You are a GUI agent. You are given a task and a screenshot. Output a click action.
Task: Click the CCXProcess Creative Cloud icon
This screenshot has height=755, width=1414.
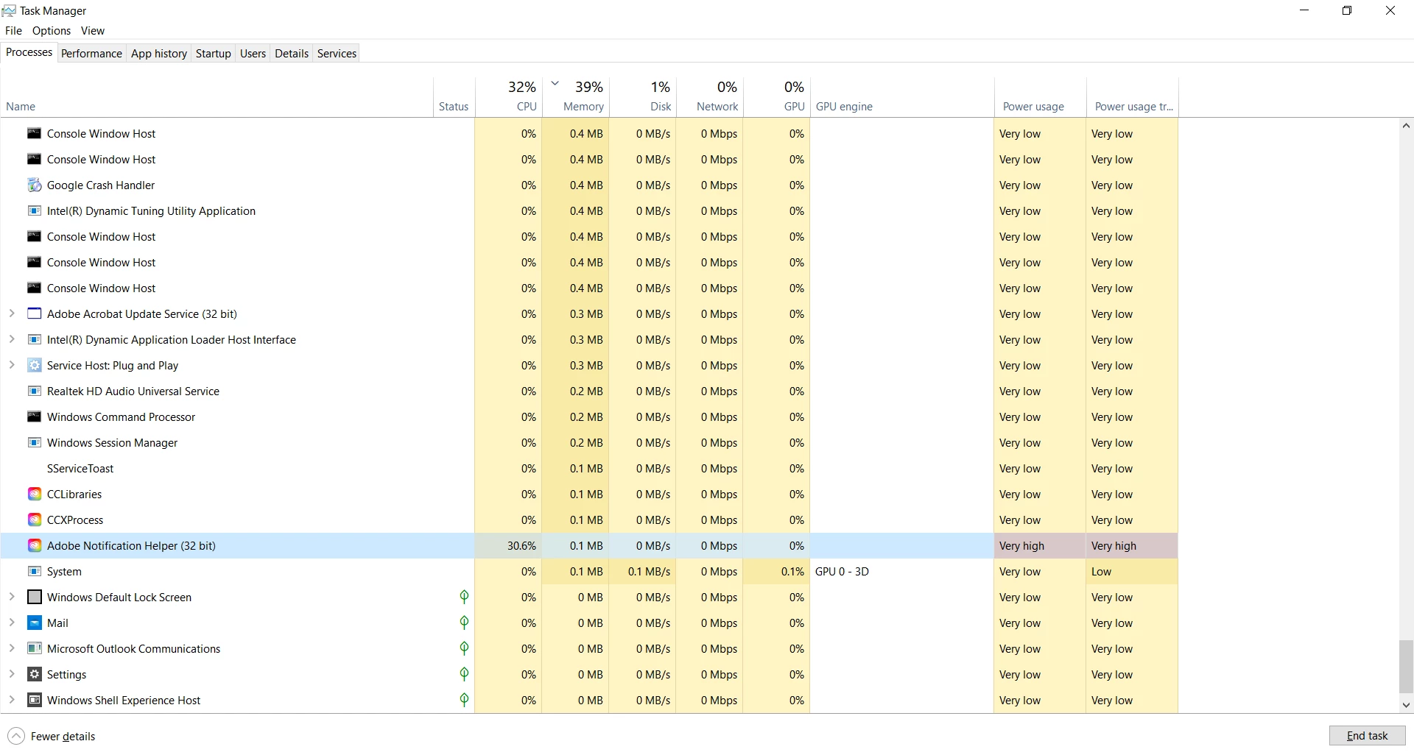coord(34,520)
